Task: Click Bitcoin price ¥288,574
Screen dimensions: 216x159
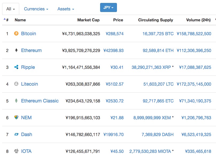Action: [x=115, y=34]
